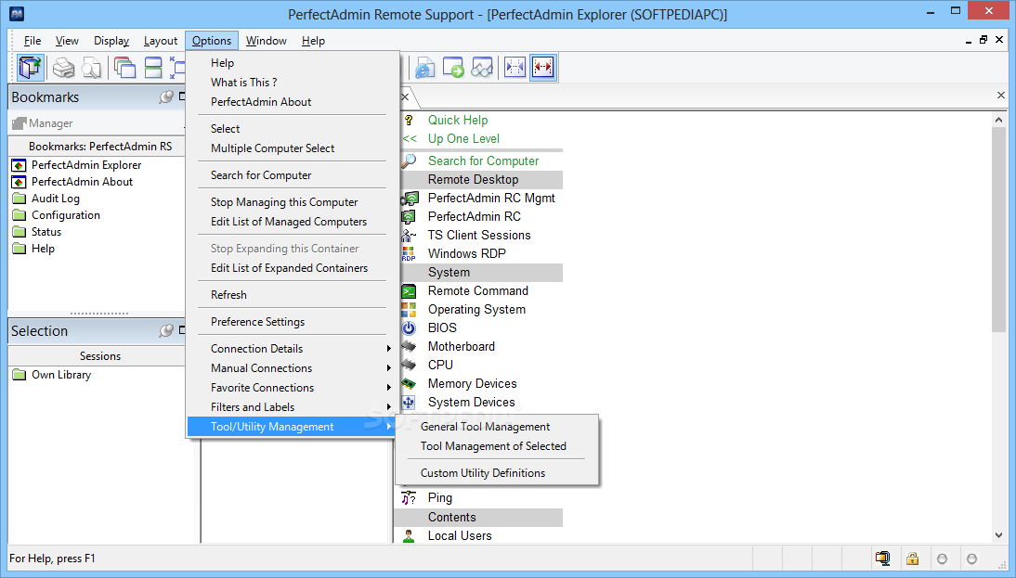Close the document tab with X
This screenshot has width=1016, height=578.
pos(405,97)
